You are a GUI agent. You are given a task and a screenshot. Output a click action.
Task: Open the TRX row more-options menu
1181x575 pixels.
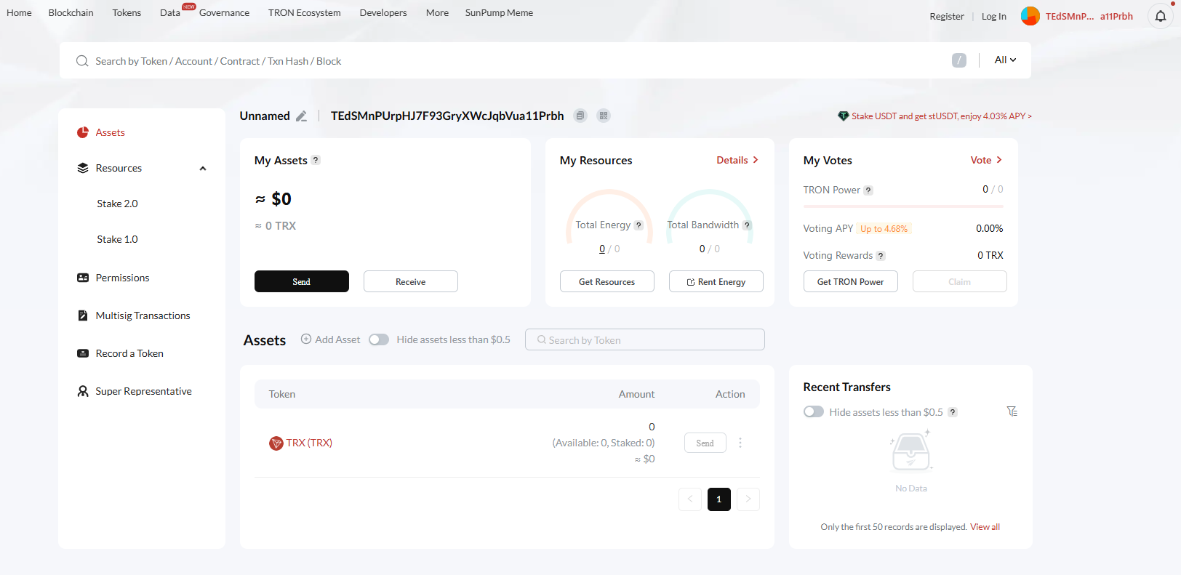(x=740, y=443)
